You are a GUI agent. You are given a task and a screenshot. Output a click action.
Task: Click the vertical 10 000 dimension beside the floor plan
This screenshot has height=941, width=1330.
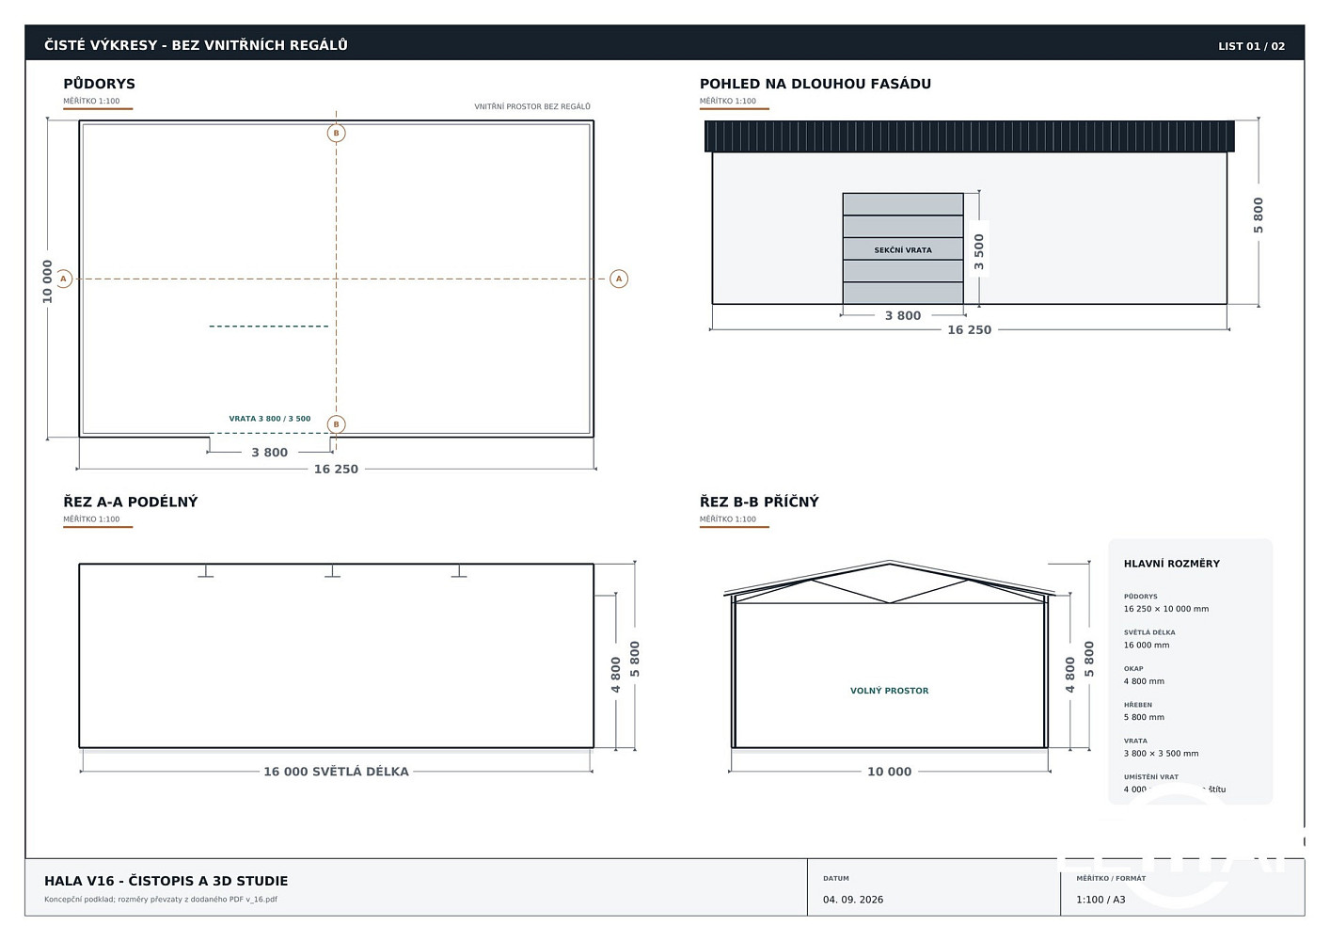(x=48, y=281)
